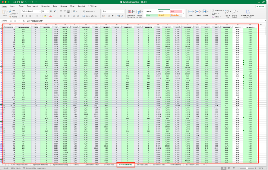Toggle top vertical alignment button
268x170 pixels.
pyautogui.click(x=61, y=11)
